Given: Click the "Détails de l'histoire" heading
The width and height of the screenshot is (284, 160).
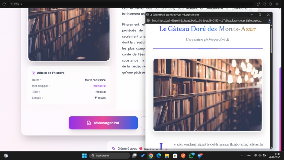Looking at the screenshot, I should pos(51,73).
